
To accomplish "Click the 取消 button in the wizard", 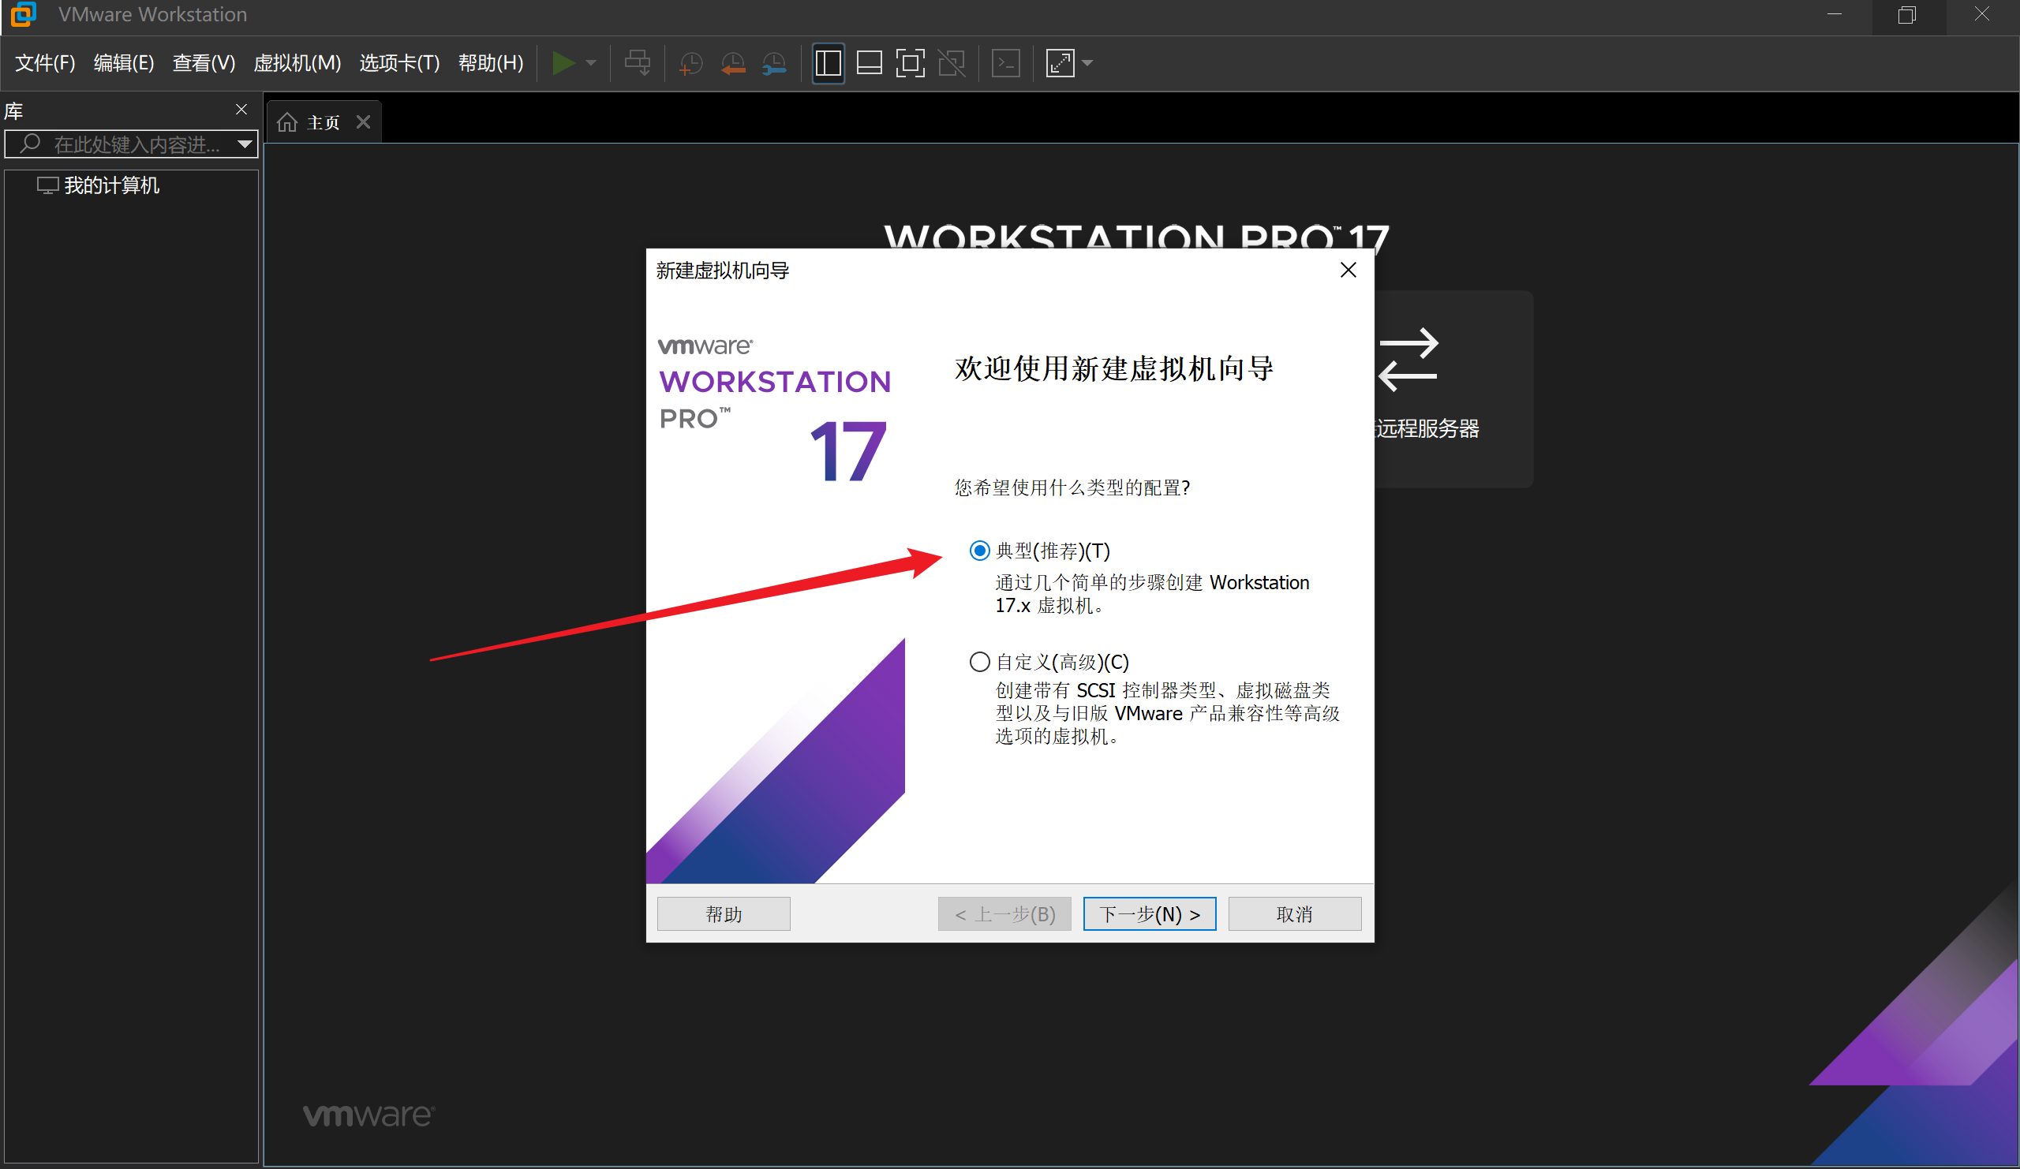I will tap(1295, 914).
